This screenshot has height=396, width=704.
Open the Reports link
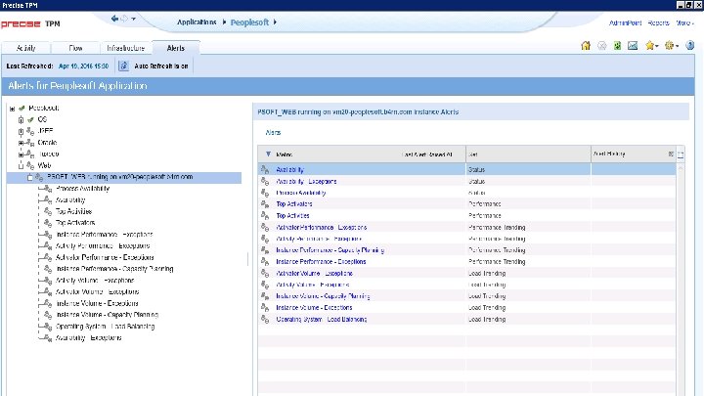pyautogui.click(x=658, y=22)
